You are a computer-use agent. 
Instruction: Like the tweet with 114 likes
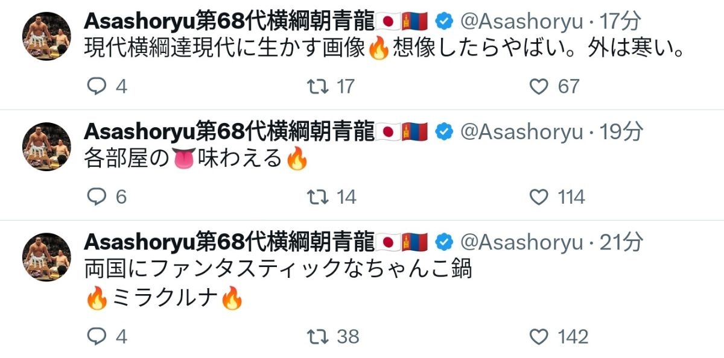click(x=538, y=197)
